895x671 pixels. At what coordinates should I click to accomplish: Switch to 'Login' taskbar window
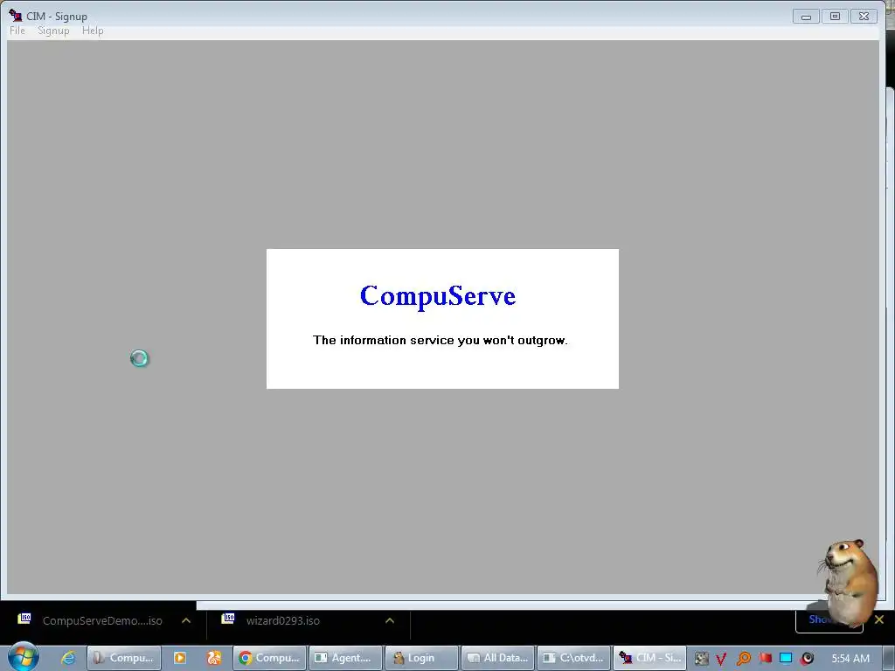pyautogui.click(x=421, y=658)
